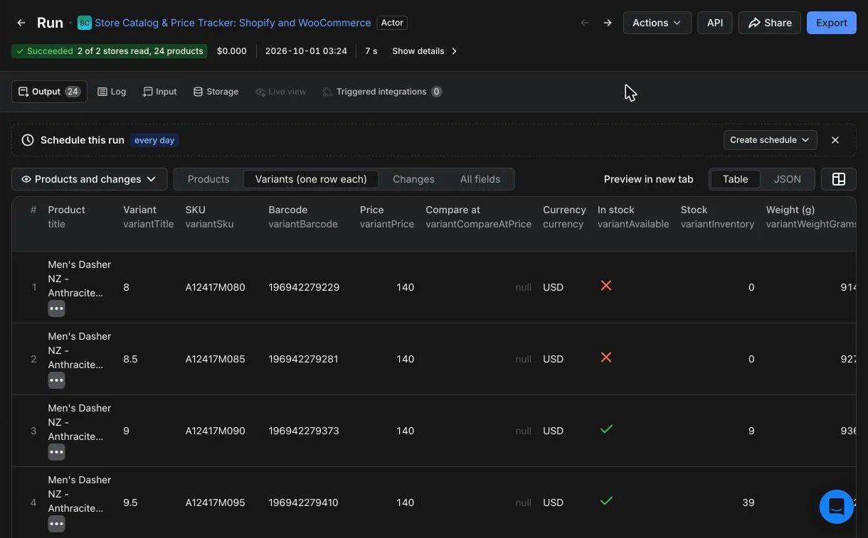This screenshot has width=868, height=538.
Task: Click the Product title column header
Action: click(x=66, y=217)
